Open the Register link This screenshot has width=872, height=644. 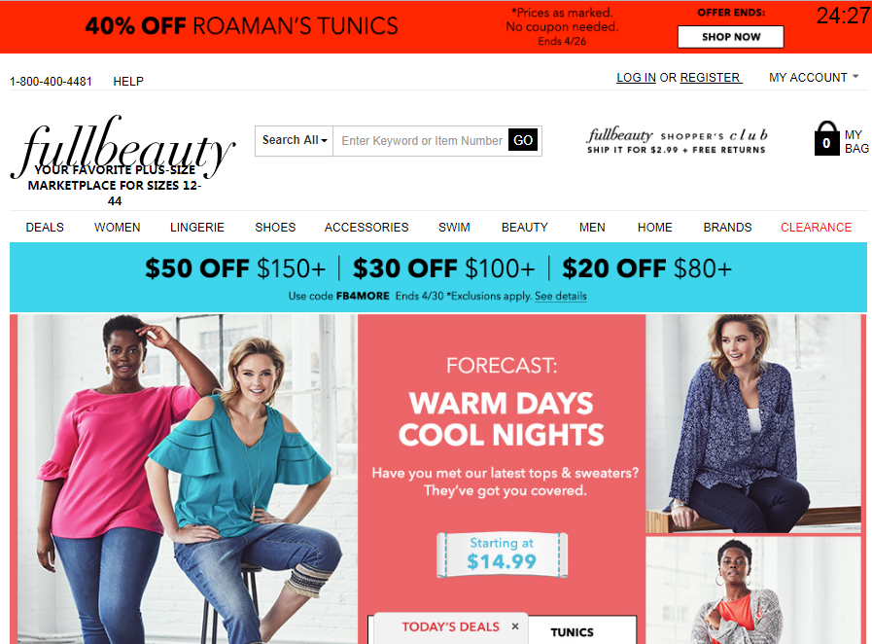click(711, 78)
